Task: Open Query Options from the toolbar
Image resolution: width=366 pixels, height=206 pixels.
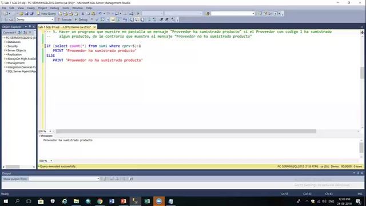Action: pyautogui.click(x=108, y=19)
